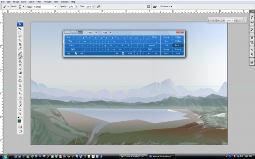
Task: Open the Filter menu
Action: (39, 2)
